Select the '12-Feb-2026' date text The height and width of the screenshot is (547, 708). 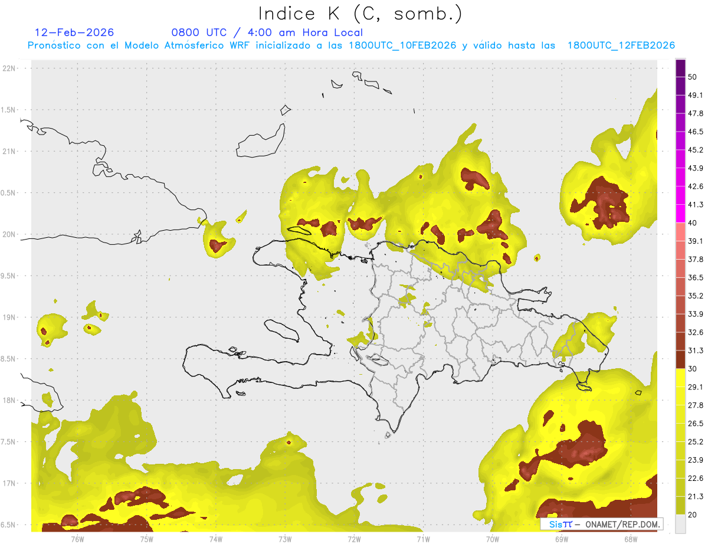pos(74,32)
